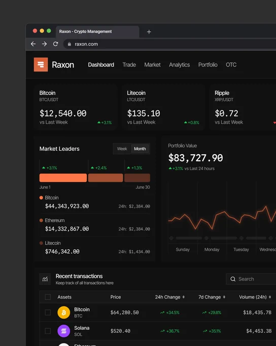The image size is (276, 346).
Task: Click the Solana name in transactions table
Action: (x=82, y=328)
